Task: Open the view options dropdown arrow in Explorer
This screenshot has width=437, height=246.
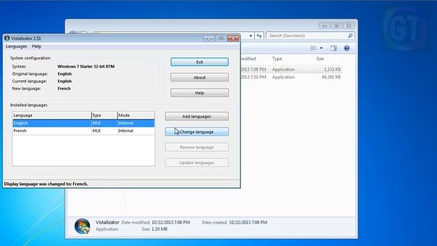Action: point(321,49)
